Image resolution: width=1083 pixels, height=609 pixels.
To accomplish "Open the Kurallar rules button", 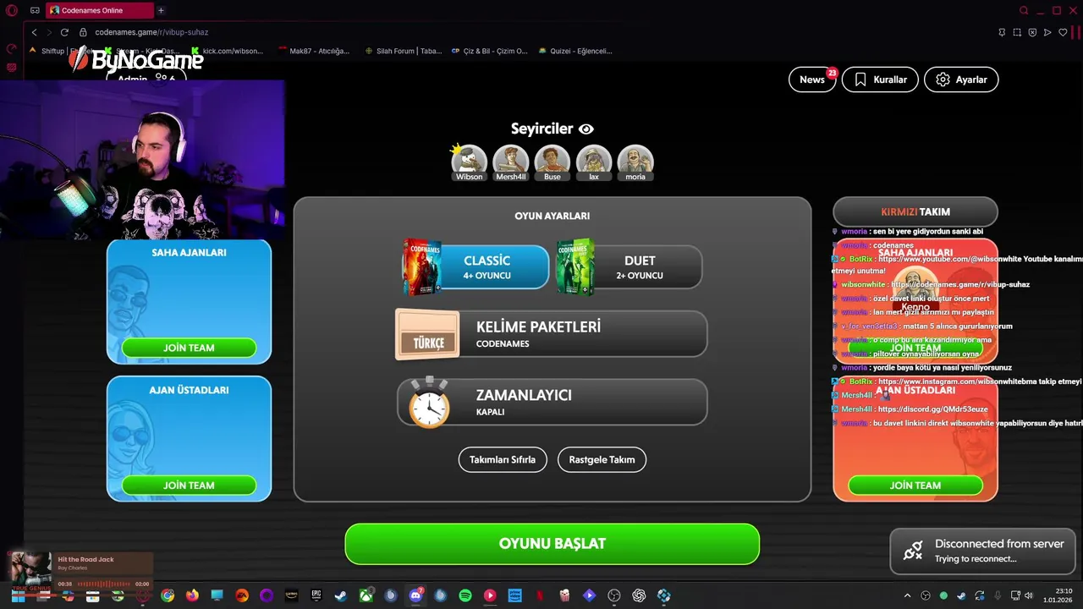I will point(880,80).
